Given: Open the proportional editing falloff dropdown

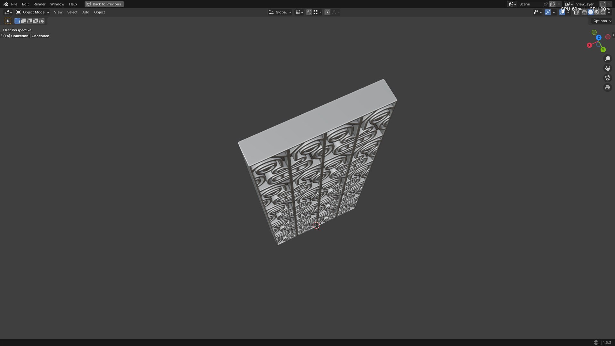Looking at the screenshot, I should 336,12.
